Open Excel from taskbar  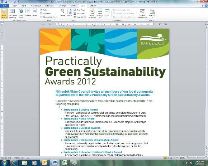point(65,163)
